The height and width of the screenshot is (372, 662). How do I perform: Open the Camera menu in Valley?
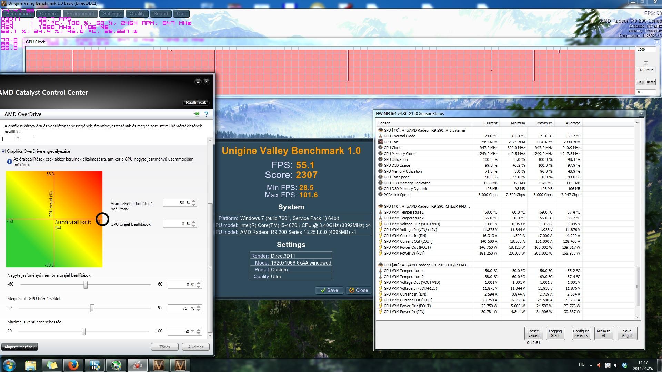click(x=49, y=14)
